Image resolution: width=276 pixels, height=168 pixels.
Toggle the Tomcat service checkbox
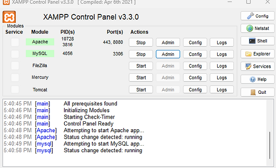click(x=15, y=90)
